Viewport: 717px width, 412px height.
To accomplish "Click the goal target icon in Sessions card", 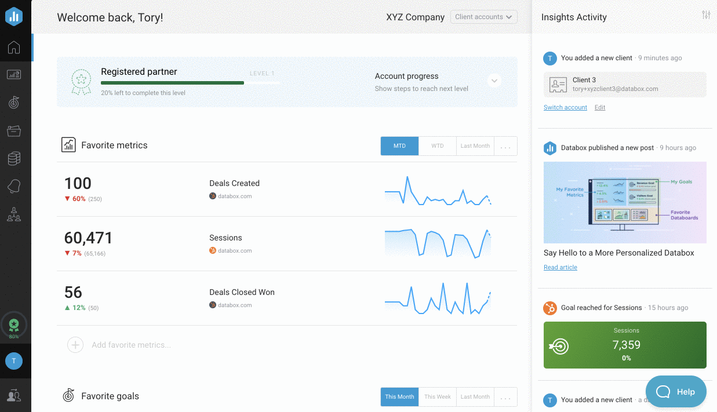I will tap(559, 347).
